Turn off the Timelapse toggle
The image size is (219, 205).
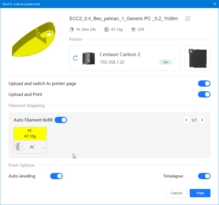point(204,176)
